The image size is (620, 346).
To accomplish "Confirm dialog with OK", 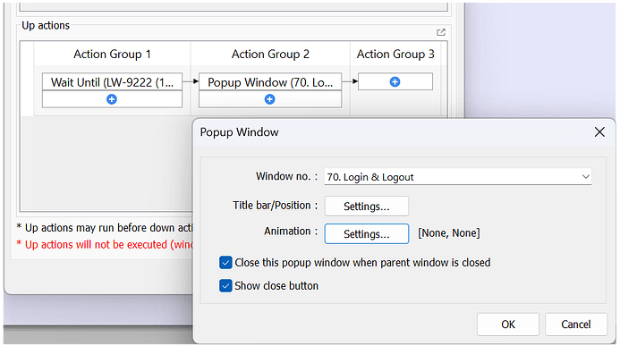I will pos(507,325).
